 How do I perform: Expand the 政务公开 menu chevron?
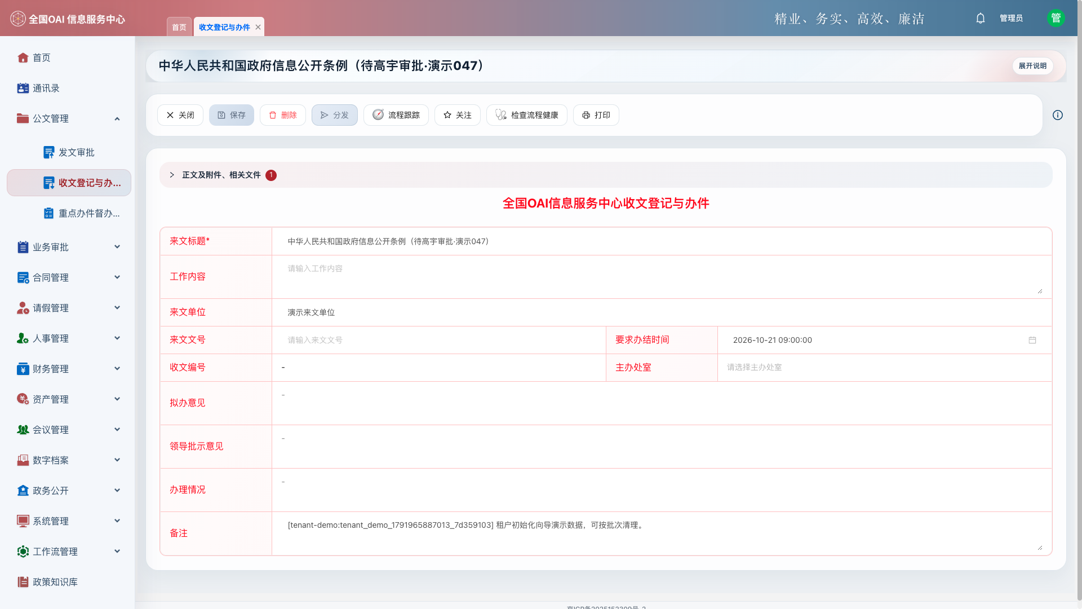coord(117,491)
